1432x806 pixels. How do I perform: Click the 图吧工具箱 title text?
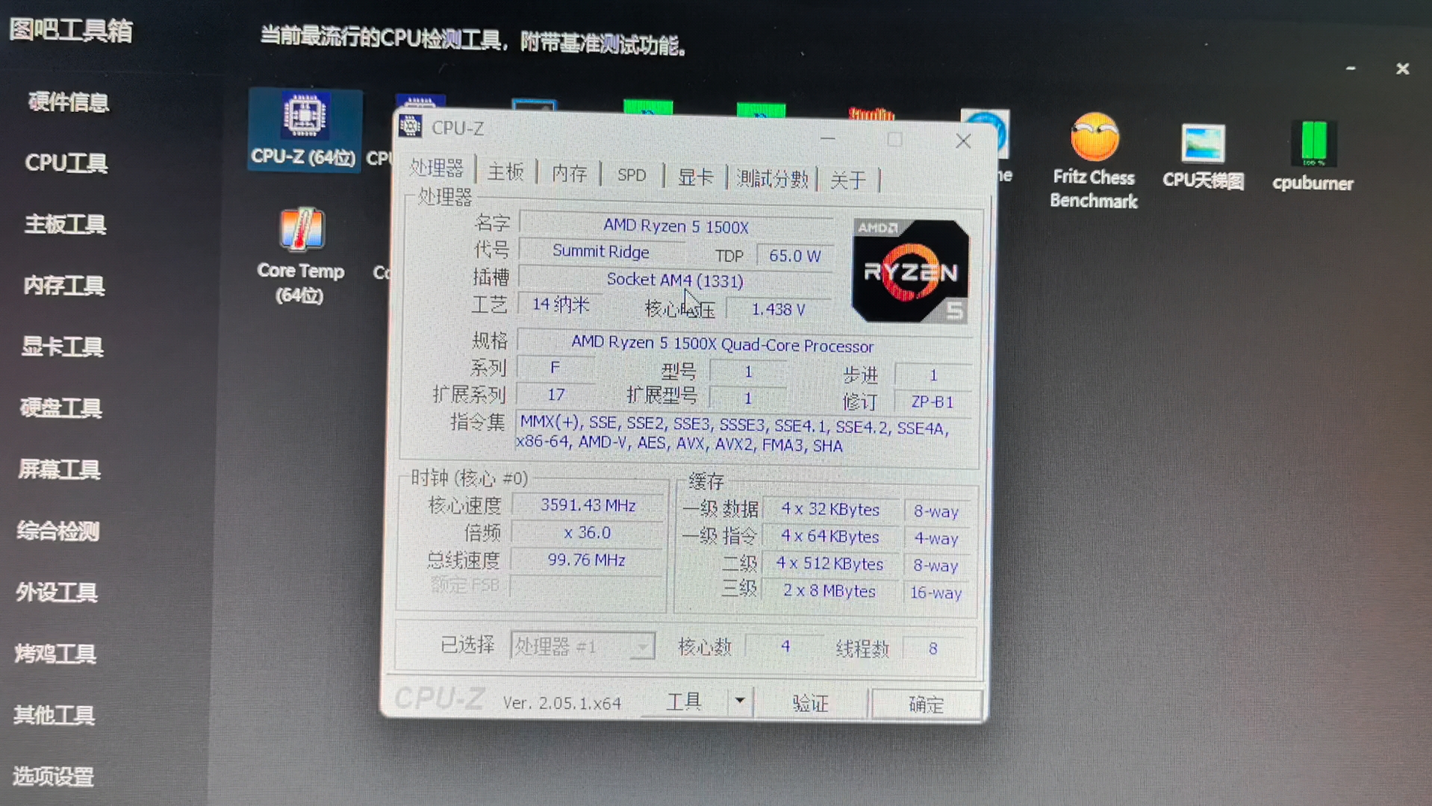pyautogui.click(x=71, y=31)
